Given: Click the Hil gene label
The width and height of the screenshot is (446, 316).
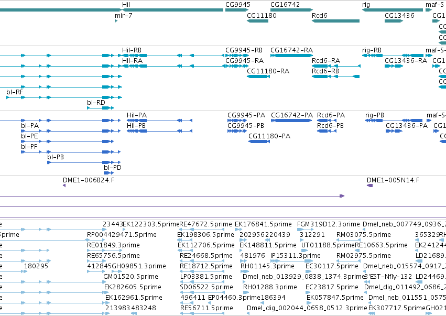Looking at the screenshot, I should (x=126, y=5).
